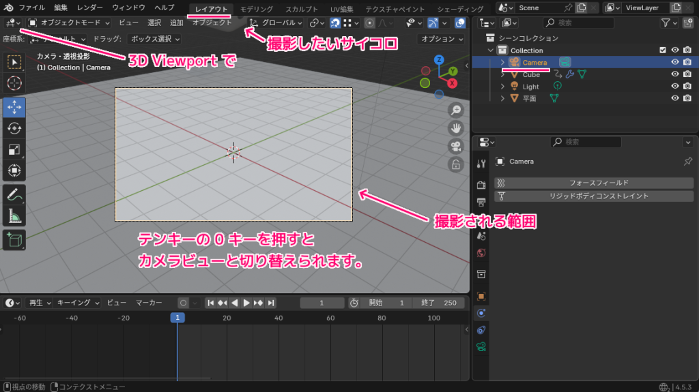The width and height of the screenshot is (699, 392).
Task: Open the outliner filter dropdown
Action: click(669, 22)
